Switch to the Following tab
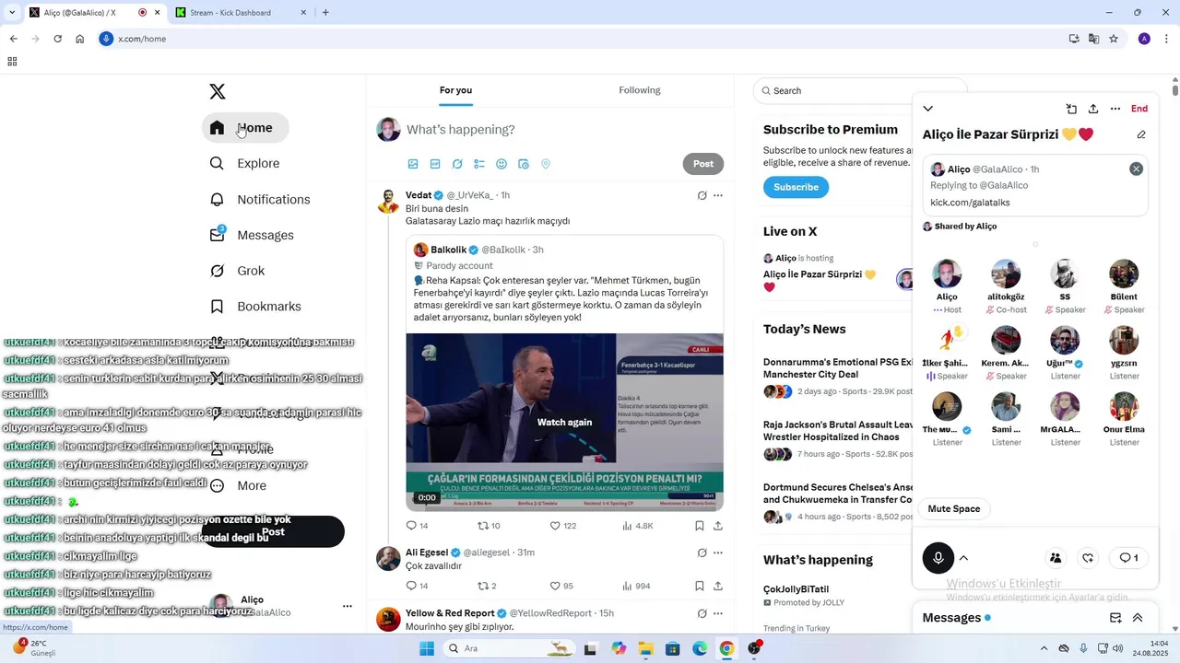 [x=640, y=90]
